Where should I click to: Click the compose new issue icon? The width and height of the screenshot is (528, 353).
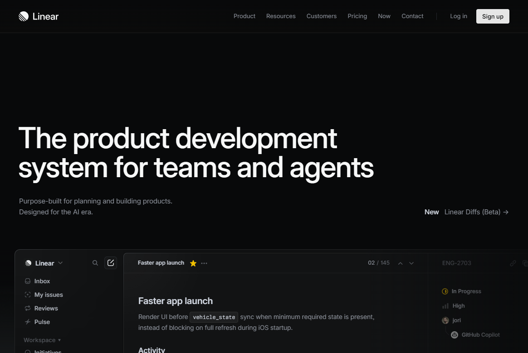(111, 263)
